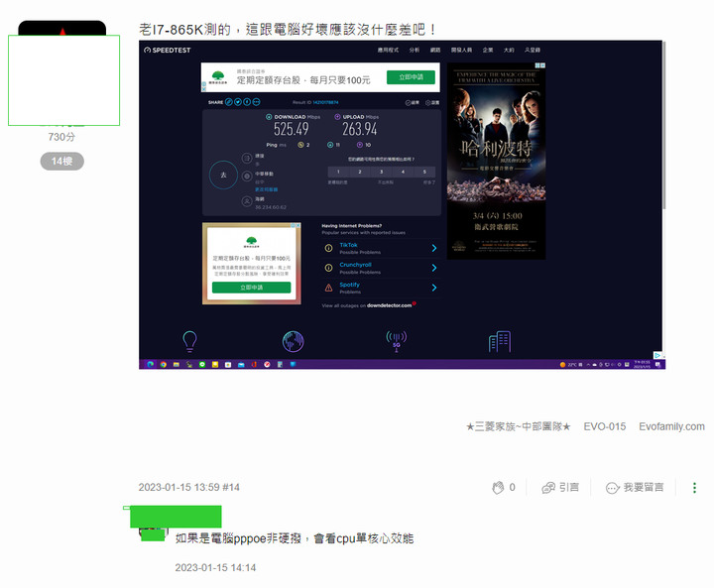
Task: Click the green 立即申請 button in the top ad
Action: click(411, 77)
